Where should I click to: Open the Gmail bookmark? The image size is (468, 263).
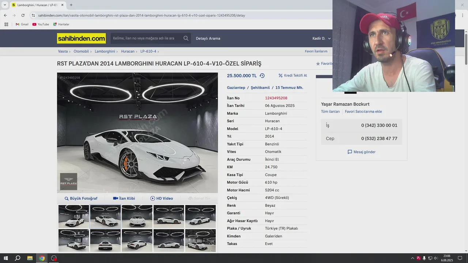(x=22, y=24)
